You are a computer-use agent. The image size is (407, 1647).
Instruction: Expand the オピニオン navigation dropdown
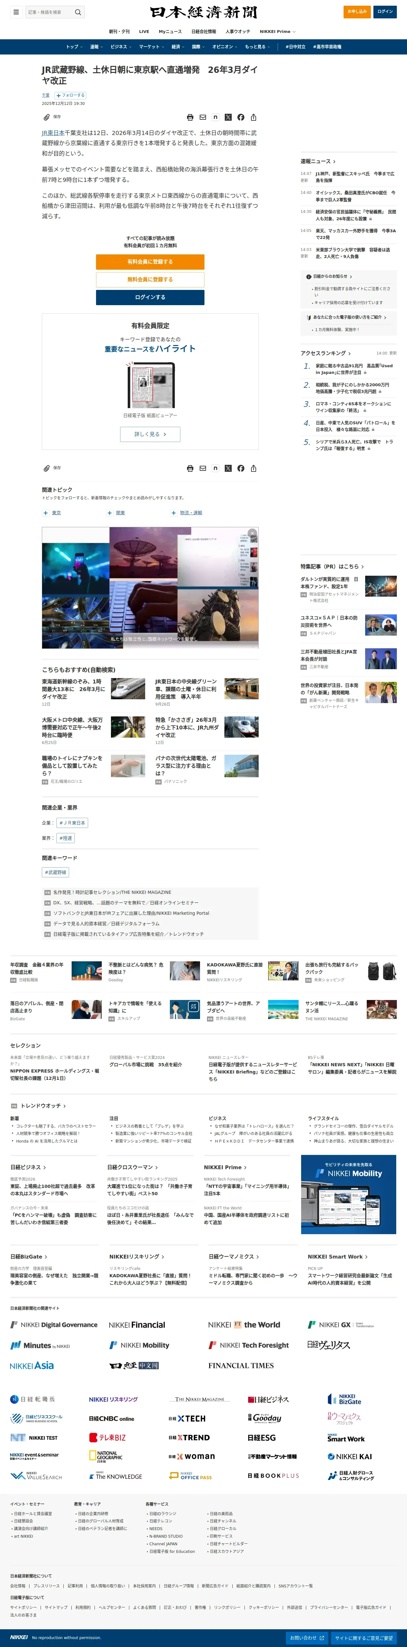coord(225,47)
